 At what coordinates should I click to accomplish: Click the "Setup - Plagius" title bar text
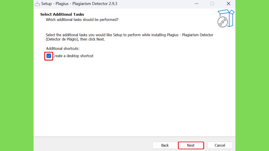[x=79, y=4]
